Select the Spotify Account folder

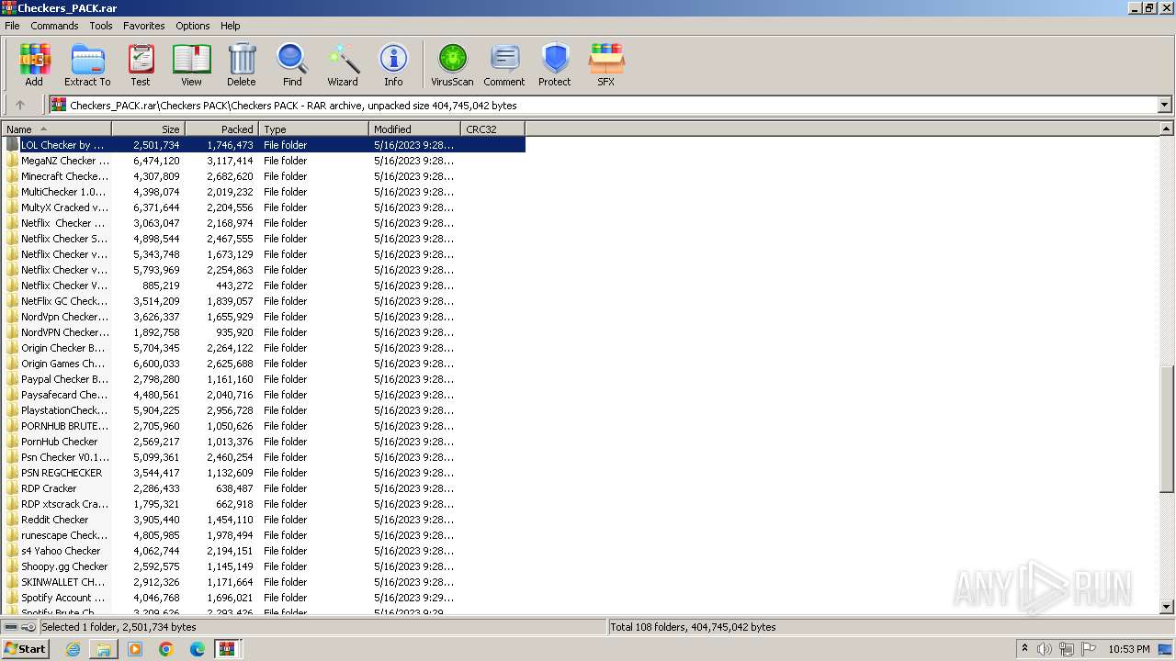(264, 598)
